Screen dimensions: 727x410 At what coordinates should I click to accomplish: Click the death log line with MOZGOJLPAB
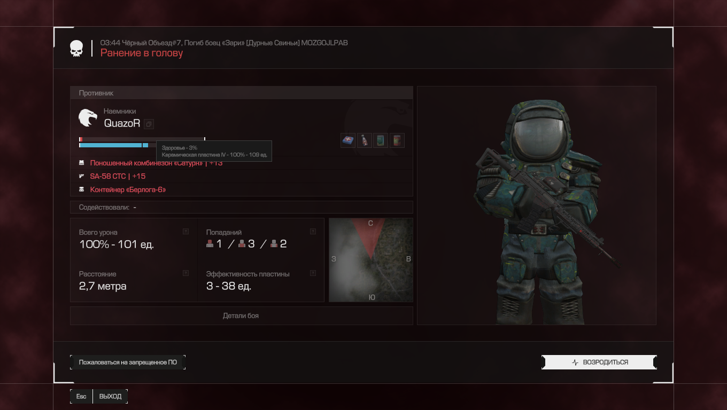pyautogui.click(x=224, y=43)
